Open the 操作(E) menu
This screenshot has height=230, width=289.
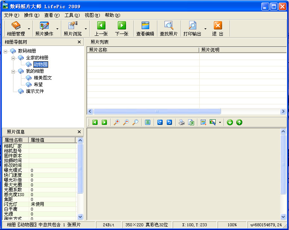coord(32,15)
